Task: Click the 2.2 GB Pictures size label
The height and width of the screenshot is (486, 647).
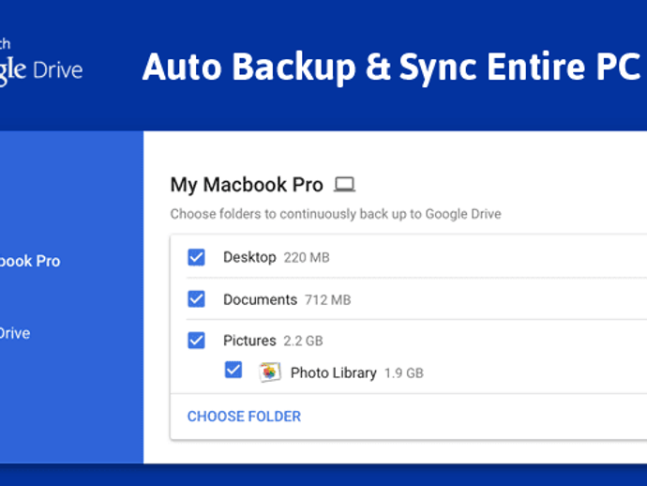Action: [x=304, y=341]
